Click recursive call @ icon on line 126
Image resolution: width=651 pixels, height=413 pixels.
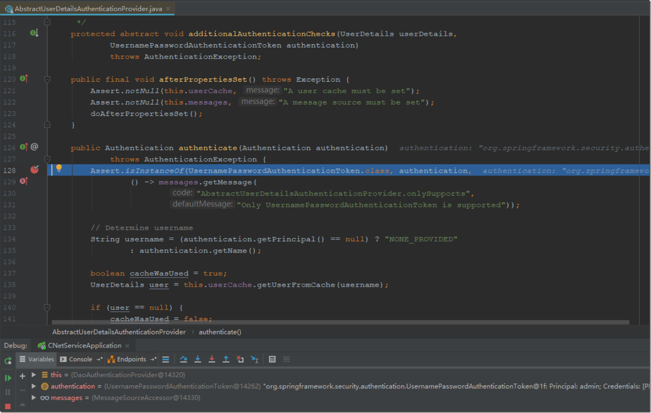tap(34, 147)
